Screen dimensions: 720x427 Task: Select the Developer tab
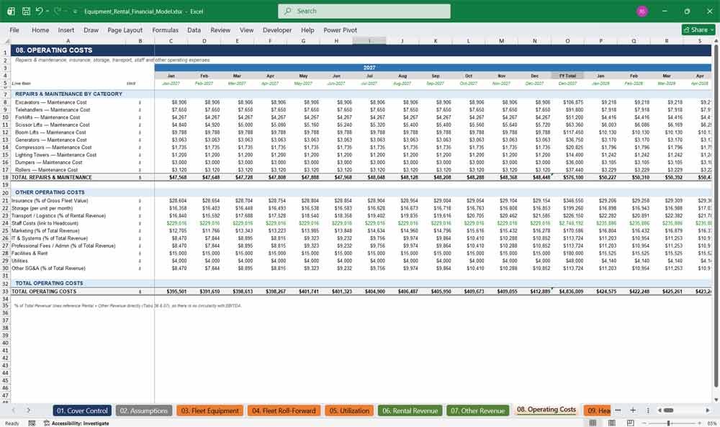277,30
